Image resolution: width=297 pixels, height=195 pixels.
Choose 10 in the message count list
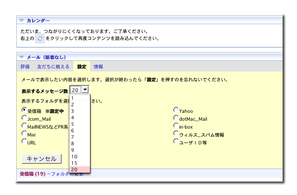(x=80, y=156)
